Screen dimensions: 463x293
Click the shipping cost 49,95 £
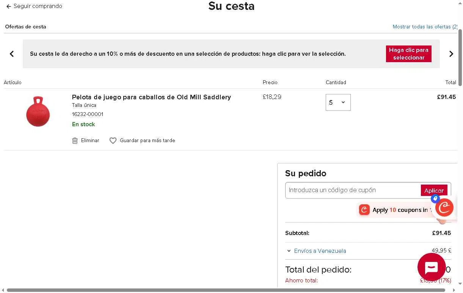point(441,251)
